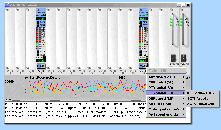Click the Z34-RX badge on slot 14
This screenshot has width=221, height=130.
pos(143,66)
